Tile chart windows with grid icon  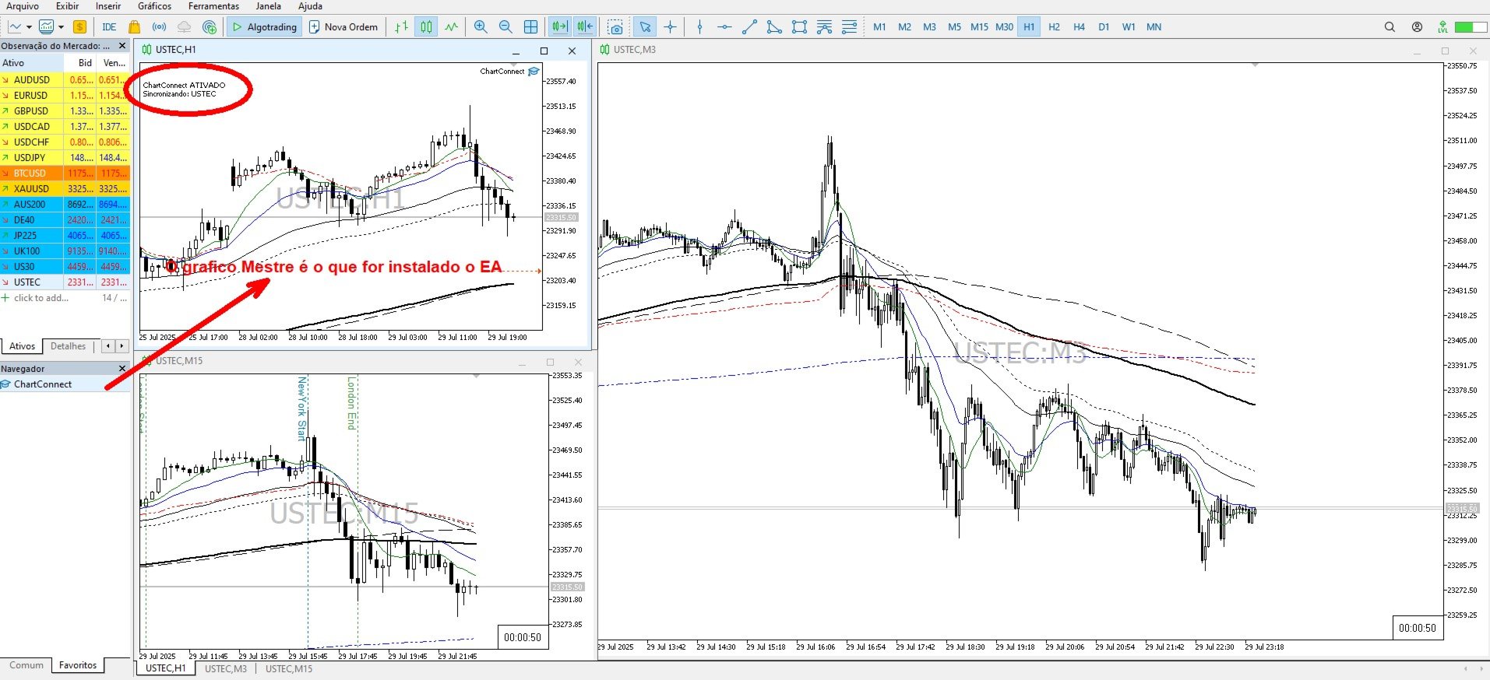(x=530, y=27)
